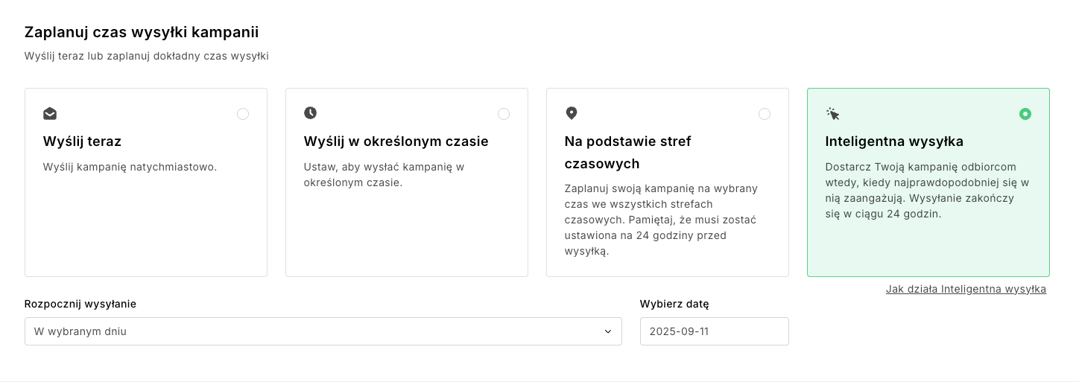Click the location pin icon for time zones
Viewport: 1079px width, 382px height.
572,113
